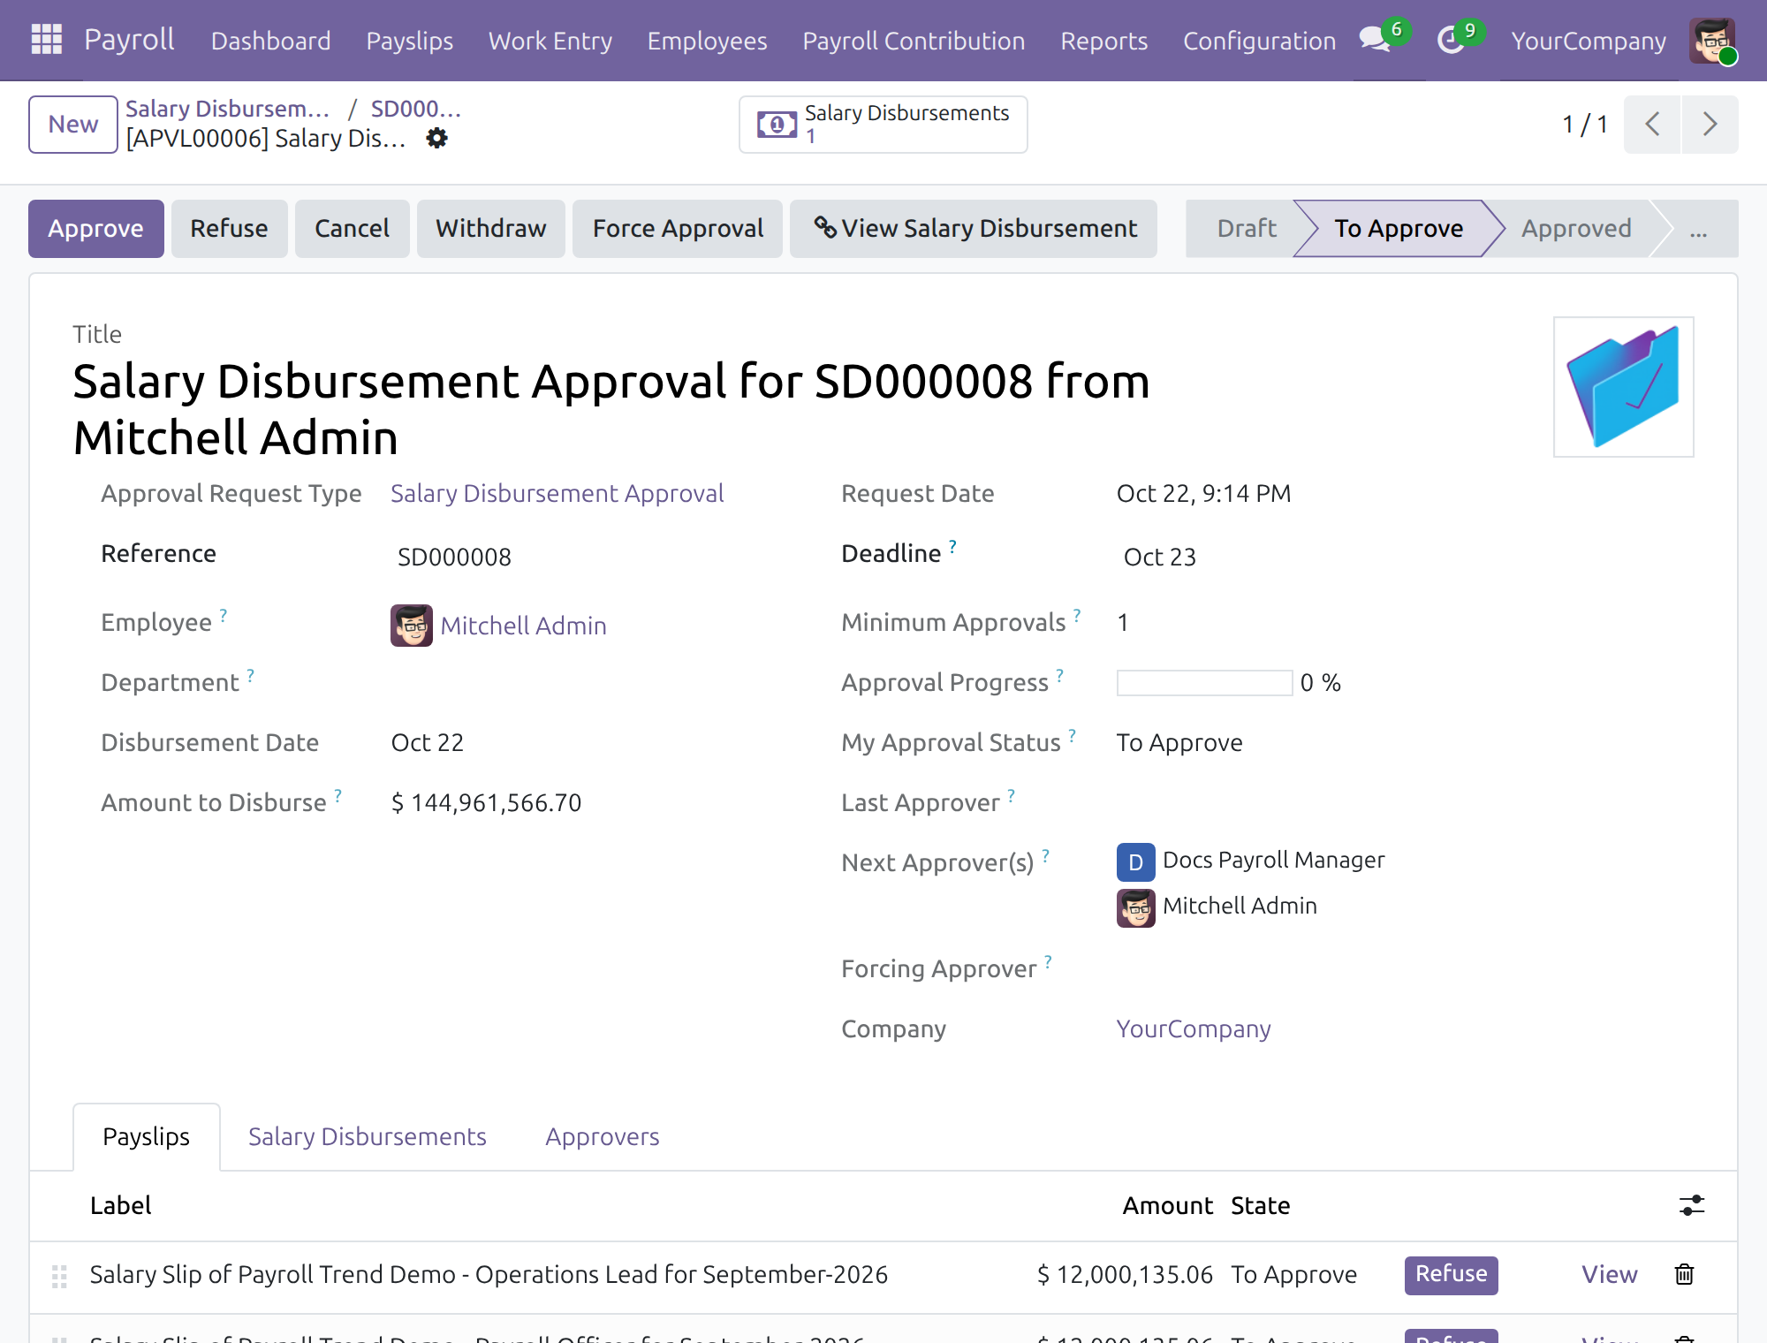Click the Force Approval button
The height and width of the screenshot is (1343, 1767).
click(678, 229)
